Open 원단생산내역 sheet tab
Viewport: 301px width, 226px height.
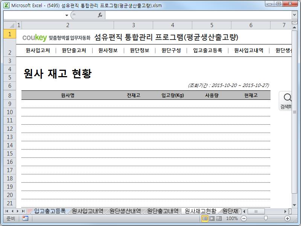[x=125, y=211]
